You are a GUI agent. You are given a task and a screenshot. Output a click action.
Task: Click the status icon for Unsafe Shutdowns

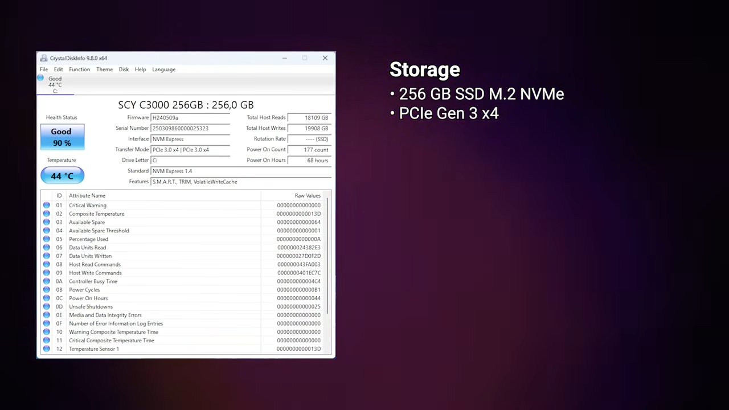[47, 306]
